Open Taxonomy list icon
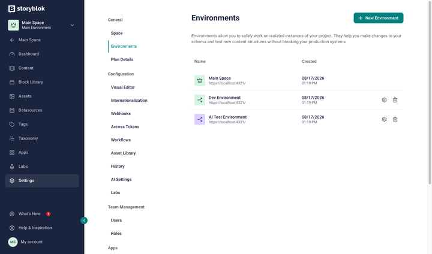Viewport: 432px width, 254px height. click(x=12, y=138)
